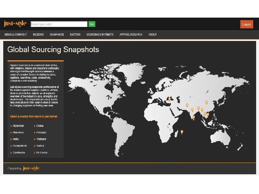This screenshot has width=259, height=194.
Task: Open the Sri Lanka country link
Action: 42,152
